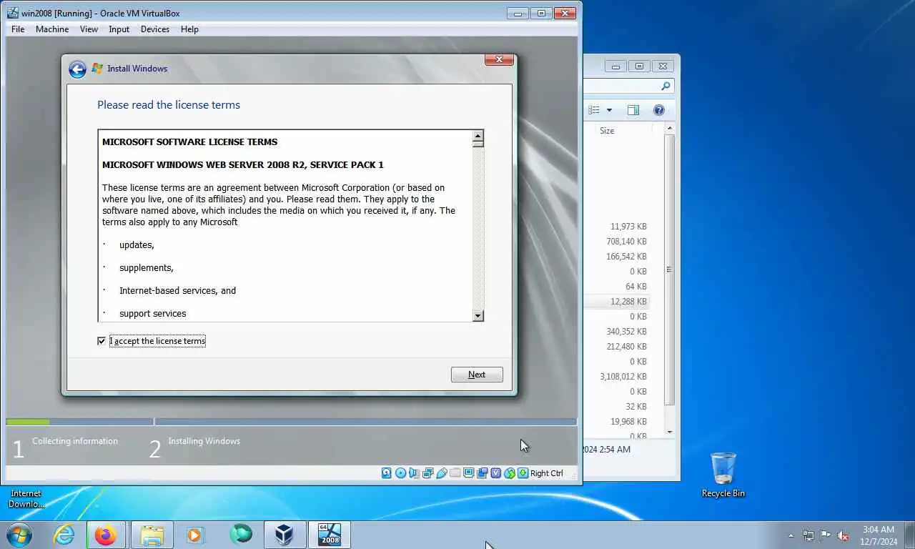Open the Input menu

[x=119, y=29]
